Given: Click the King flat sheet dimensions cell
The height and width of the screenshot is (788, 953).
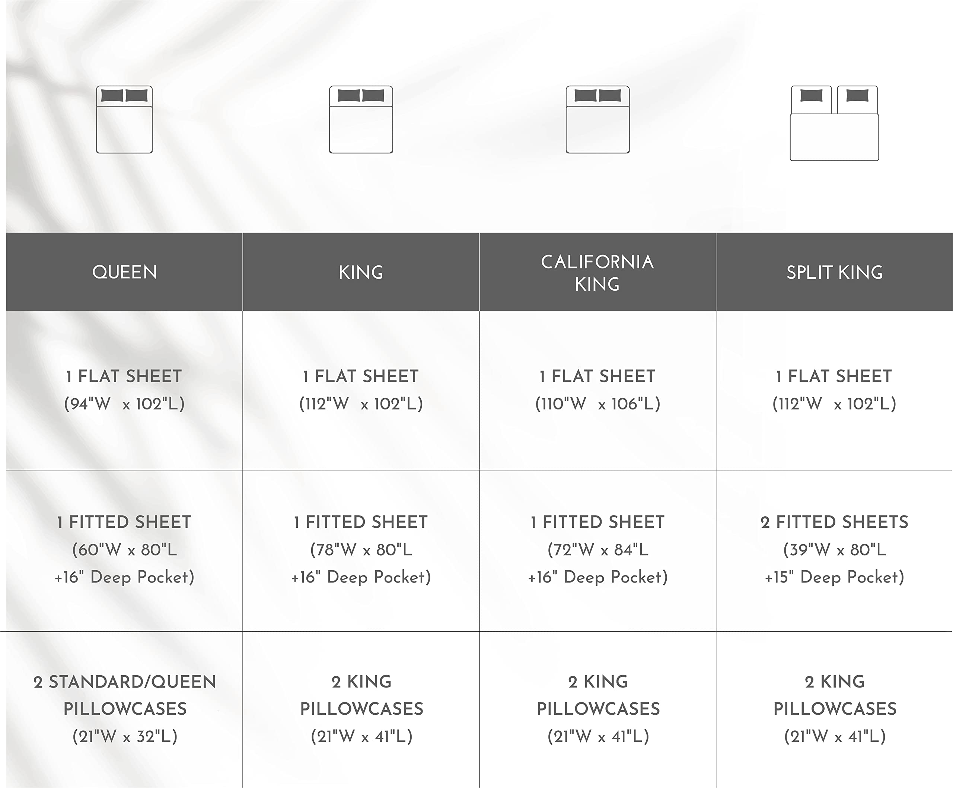Looking at the screenshot, I should point(361,390).
